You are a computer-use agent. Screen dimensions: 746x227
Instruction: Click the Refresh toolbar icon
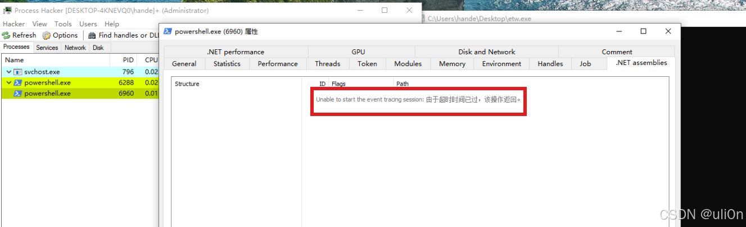click(6, 35)
